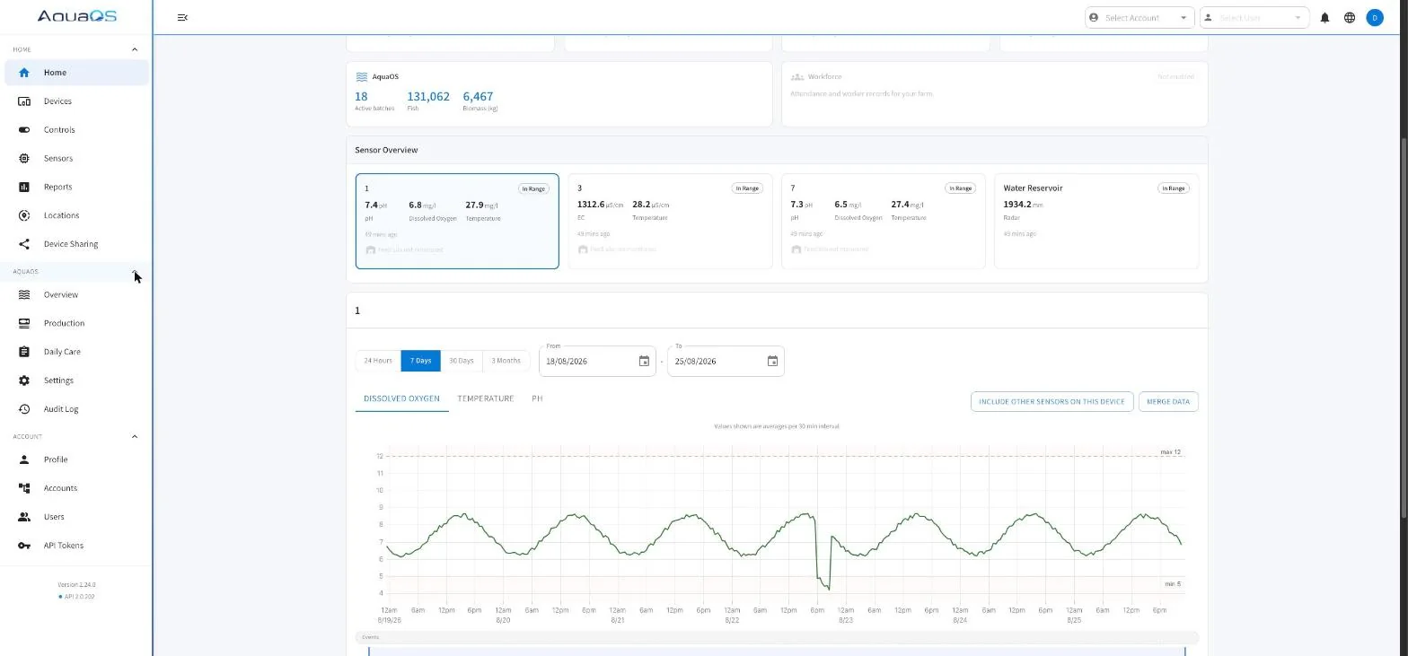The image size is (1408, 656).
Task: Open the language globe icon
Action: tap(1350, 18)
